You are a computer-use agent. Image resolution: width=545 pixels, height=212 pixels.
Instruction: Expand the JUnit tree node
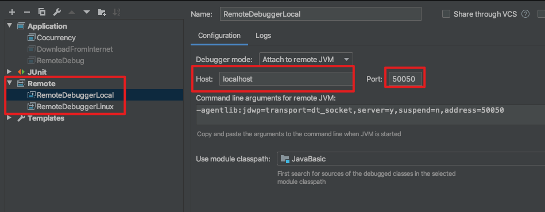pos(10,72)
